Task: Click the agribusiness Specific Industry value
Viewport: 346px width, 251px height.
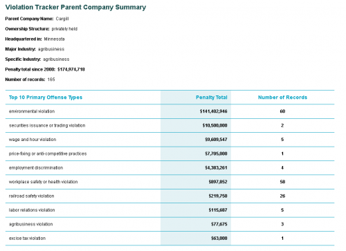Action: coord(56,59)
